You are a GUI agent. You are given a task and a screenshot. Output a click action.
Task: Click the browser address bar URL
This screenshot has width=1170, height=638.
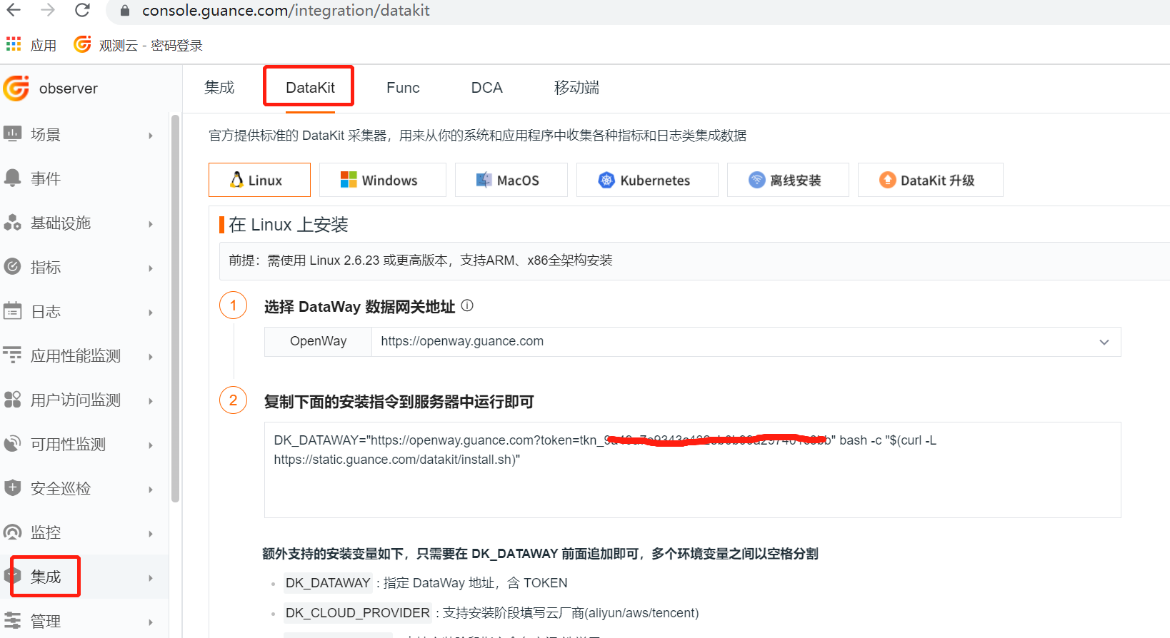click(x=286, y=11)
